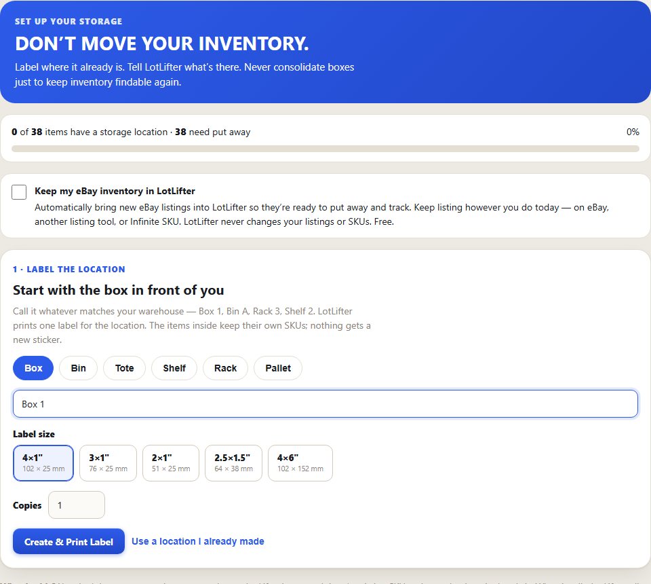Select the Shelf location type
Image resolution: width=651 pixels, height=584 pixels.
[174, 368]
